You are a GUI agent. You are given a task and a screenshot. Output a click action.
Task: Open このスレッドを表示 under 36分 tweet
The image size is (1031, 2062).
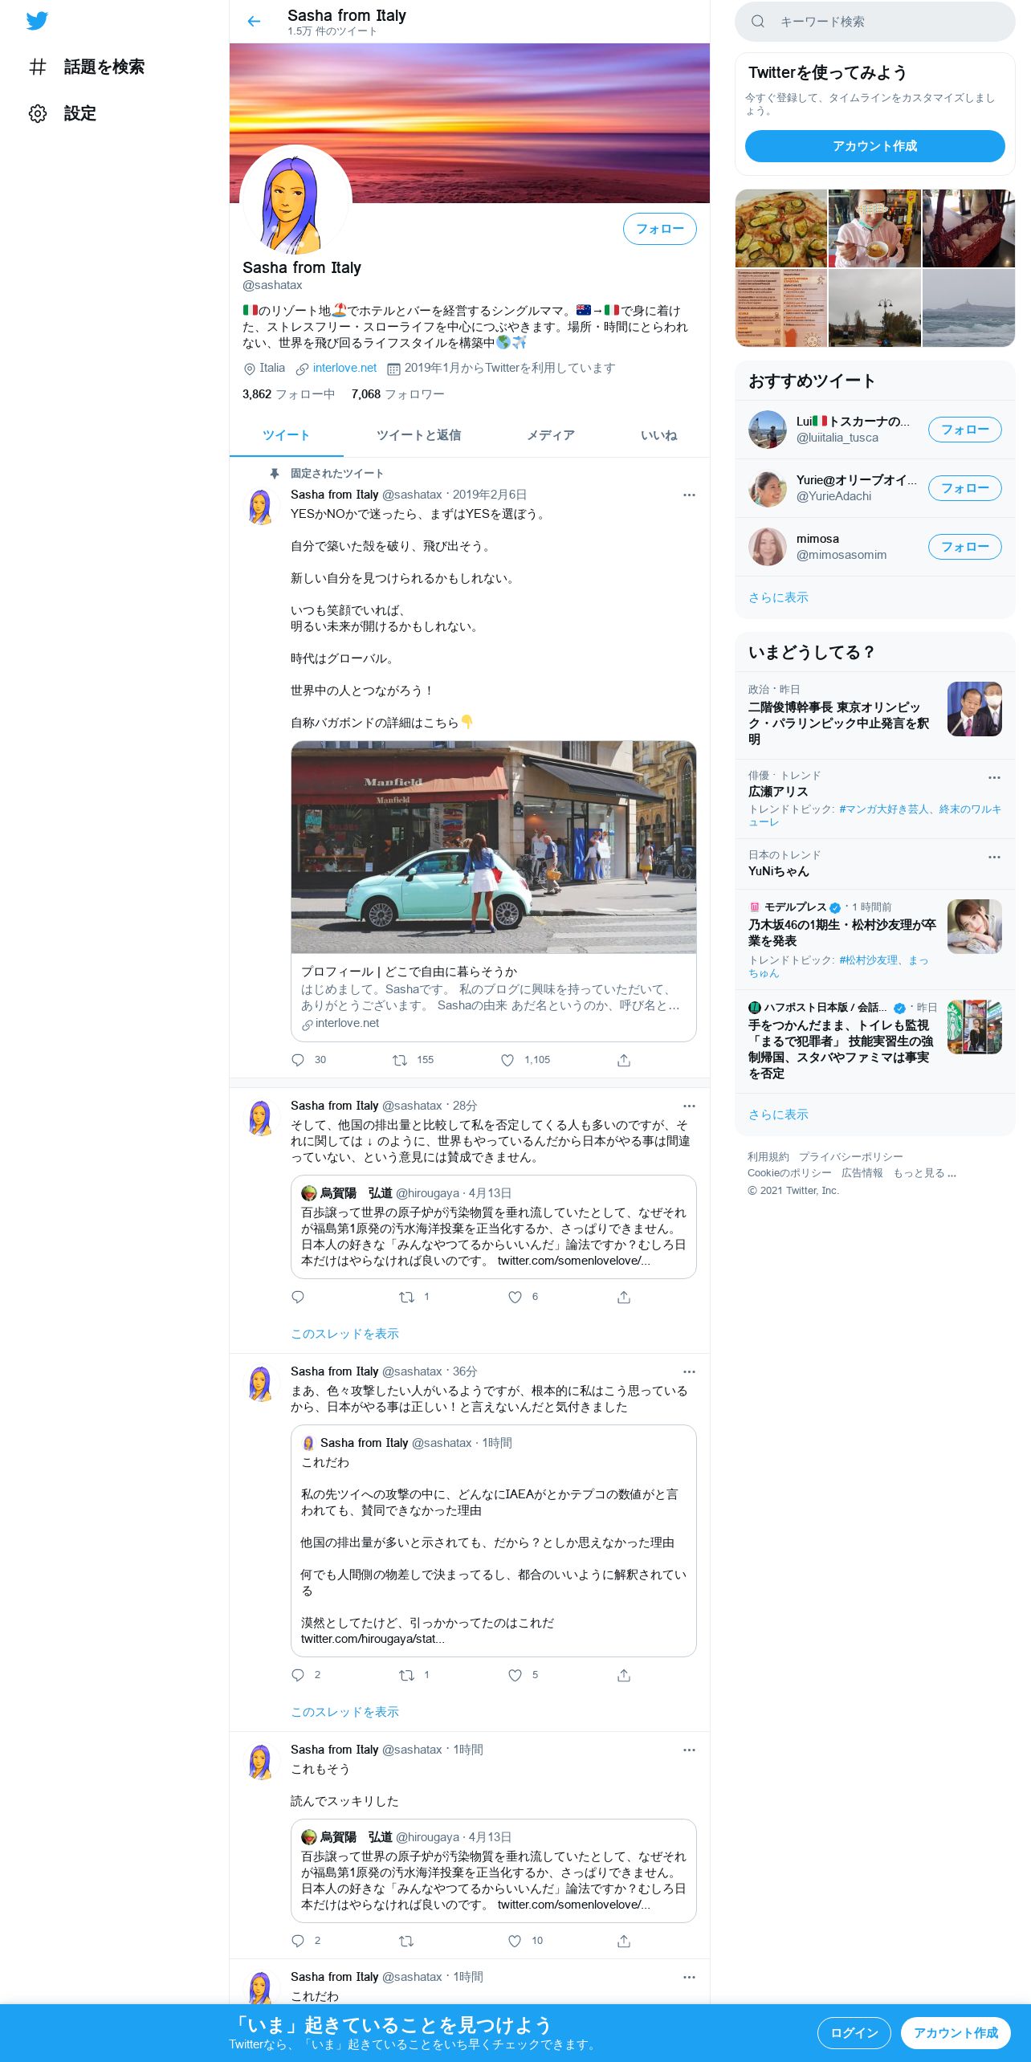pyautogui.click(x=344, y=1712)
